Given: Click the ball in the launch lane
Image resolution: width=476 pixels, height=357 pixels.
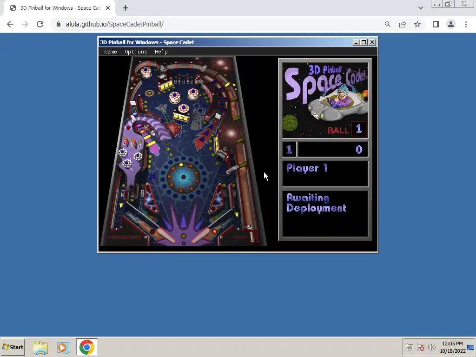Looking at the screenshot, I should click(250, 226).
